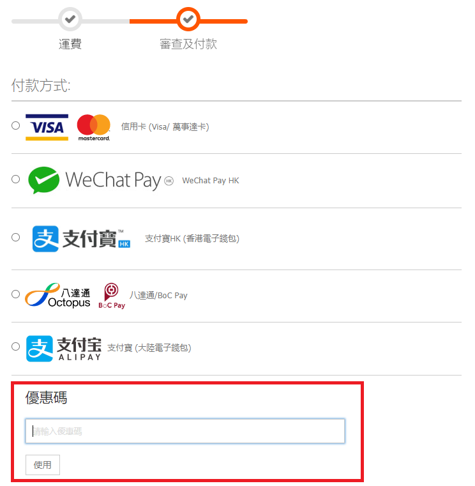Image resolution: width=475 pixels, height=486 pixels.
Task: Click the VISA card logo
Action: (47, 127)
